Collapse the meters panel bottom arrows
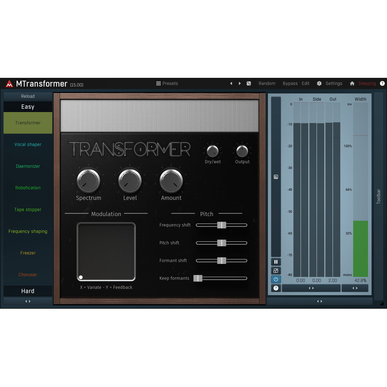 pos(319,301)
